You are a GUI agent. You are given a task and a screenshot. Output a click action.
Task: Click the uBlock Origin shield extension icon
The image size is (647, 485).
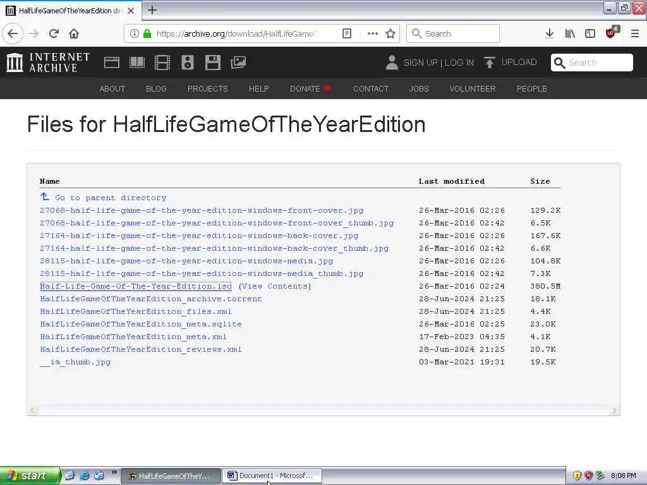pyautogui.click(x=611, y=33)
